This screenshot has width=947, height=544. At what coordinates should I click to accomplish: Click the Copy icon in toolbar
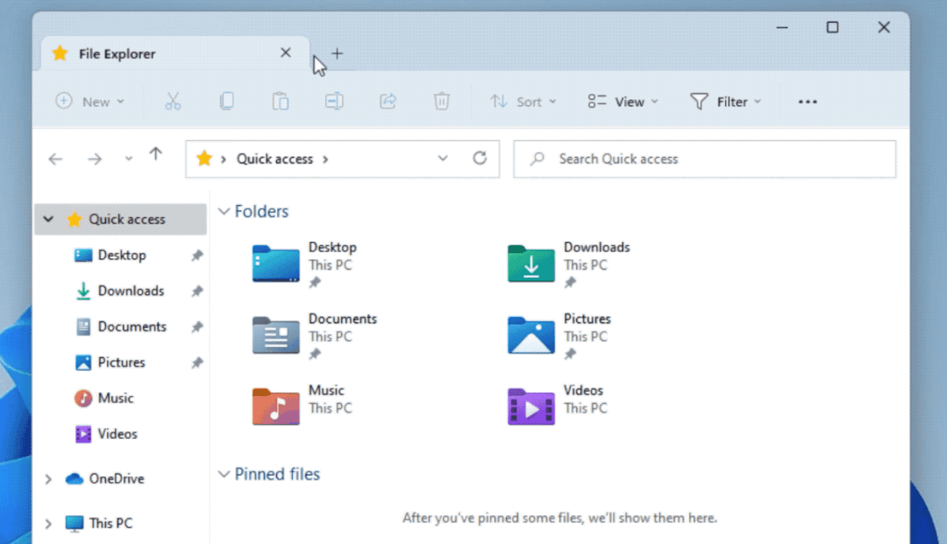(x=226, y=101)
